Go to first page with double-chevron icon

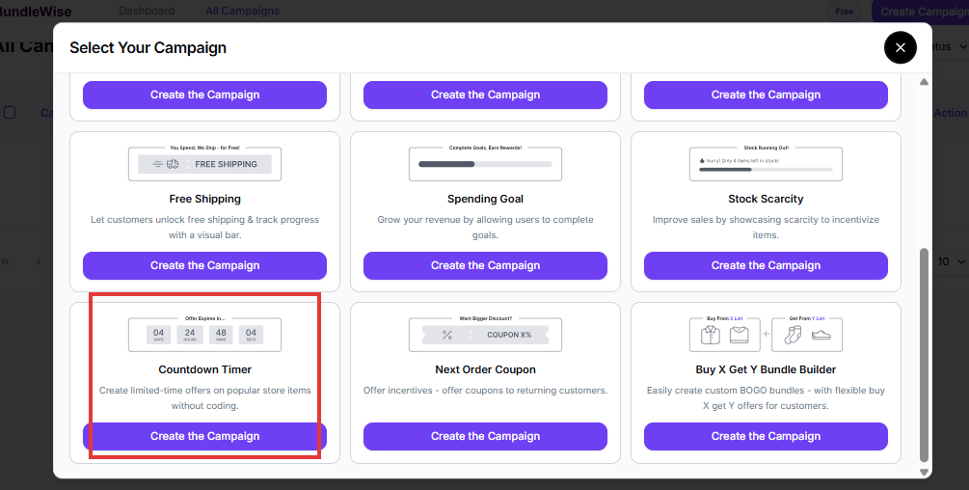tap(6, 262)
